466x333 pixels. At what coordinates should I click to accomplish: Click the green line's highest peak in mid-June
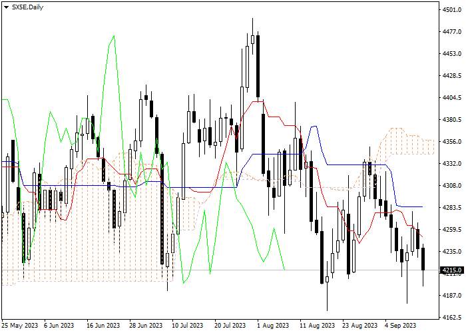(114, 36)
